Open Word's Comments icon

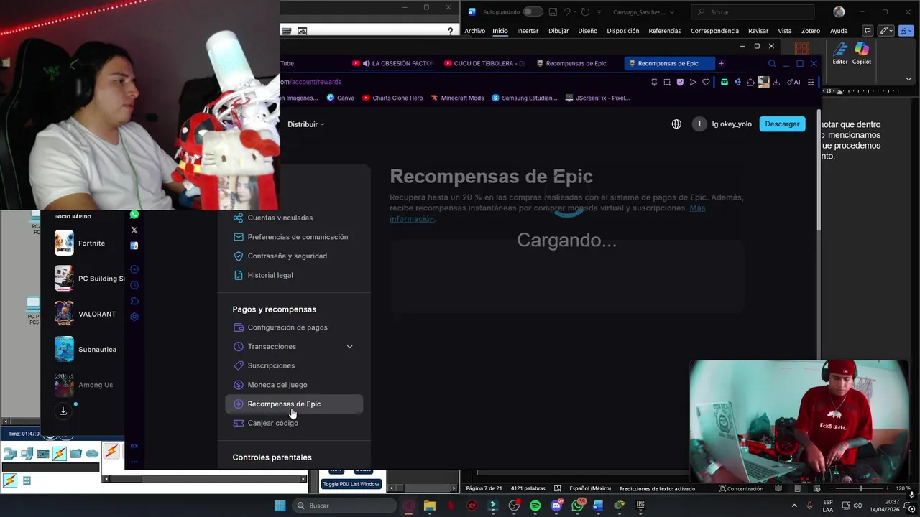pos(868,31)
